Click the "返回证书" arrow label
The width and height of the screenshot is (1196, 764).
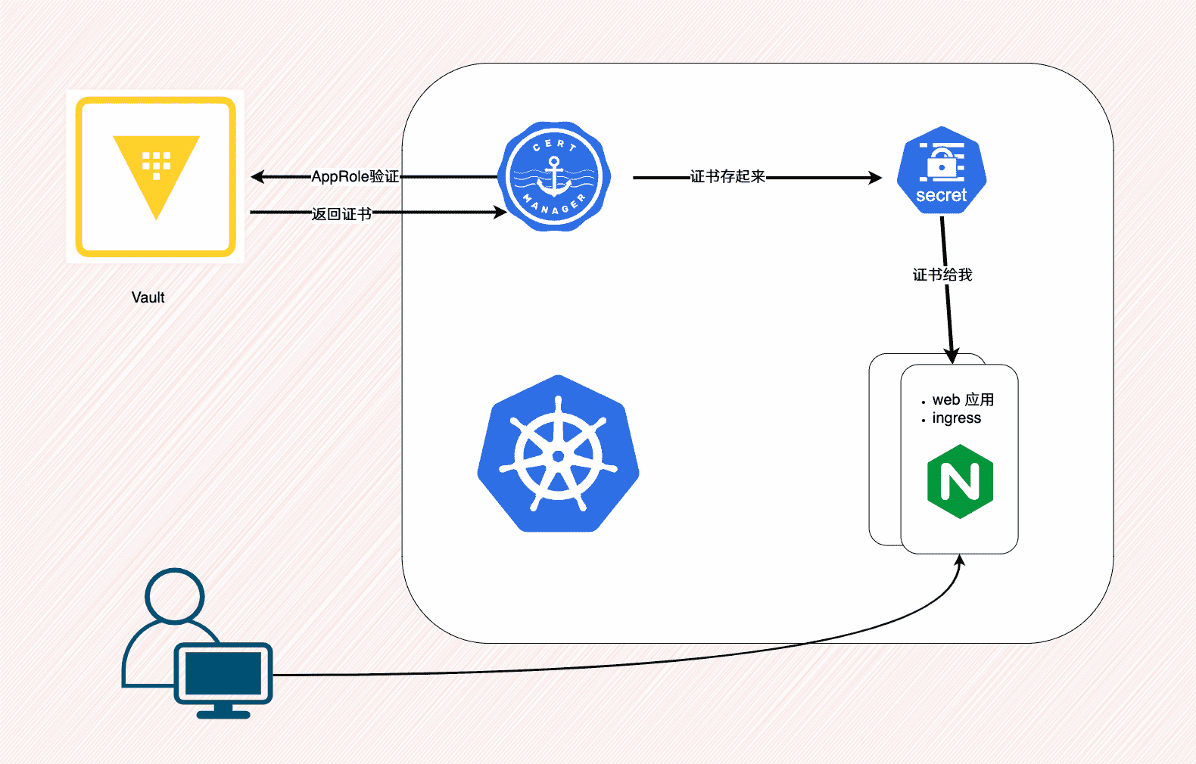coord(341,214)
